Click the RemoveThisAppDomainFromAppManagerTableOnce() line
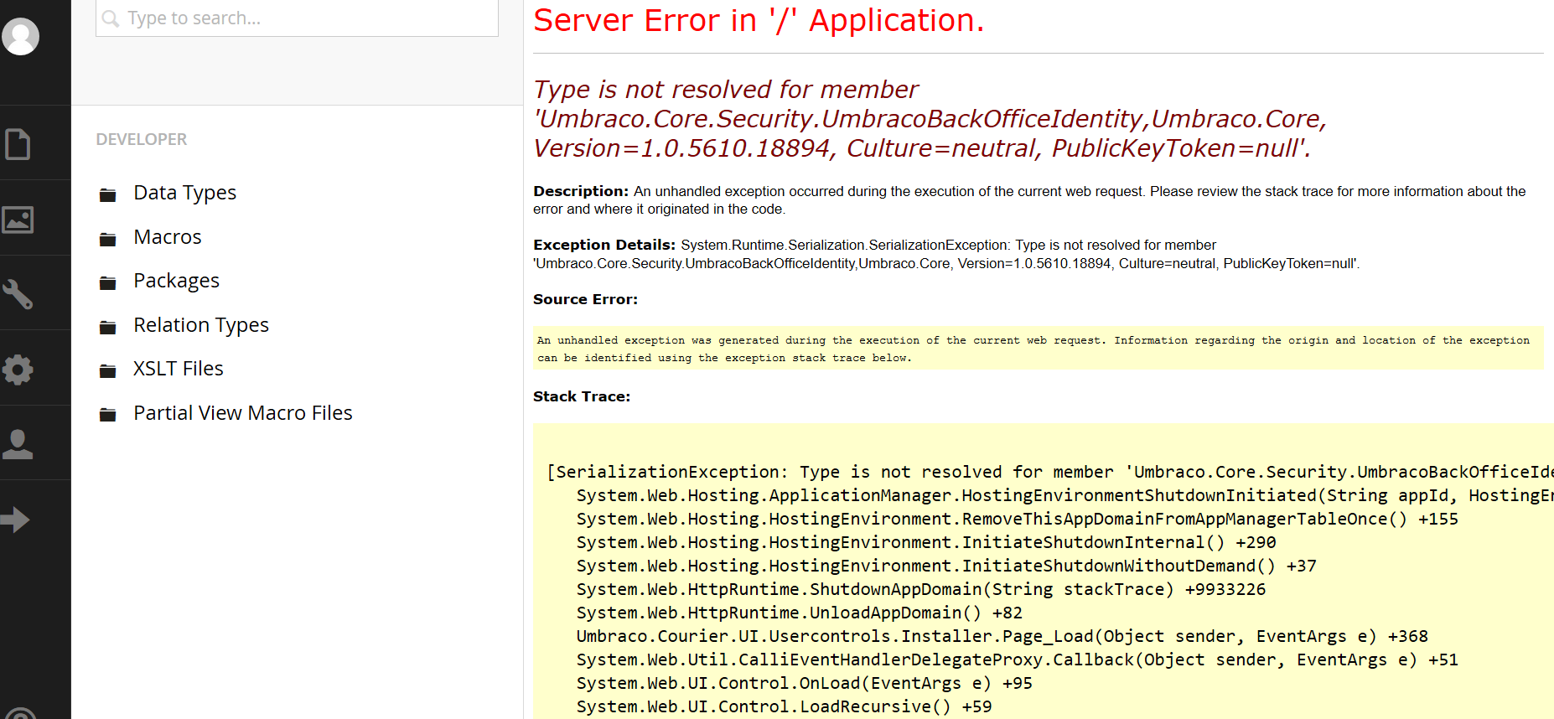 [x=1017, y=519]
